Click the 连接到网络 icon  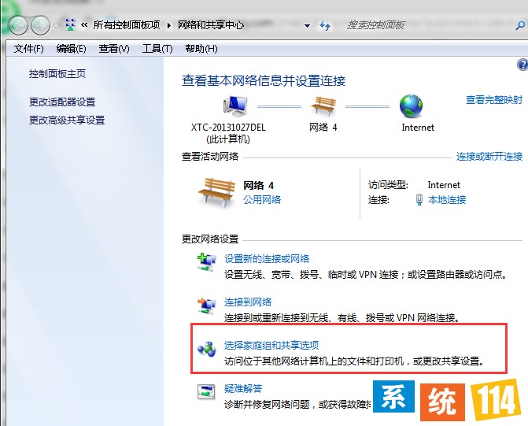[206, 305]
